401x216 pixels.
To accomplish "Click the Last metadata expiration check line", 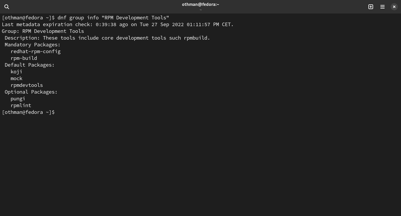I will 117,24.
